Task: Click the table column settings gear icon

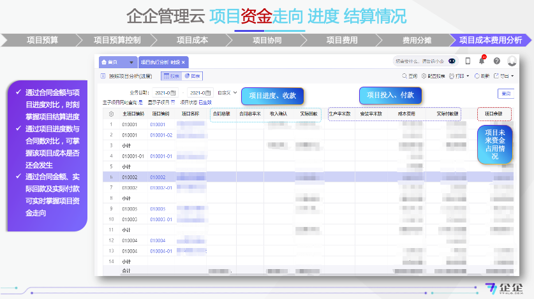Action: [x=110, y=114]
